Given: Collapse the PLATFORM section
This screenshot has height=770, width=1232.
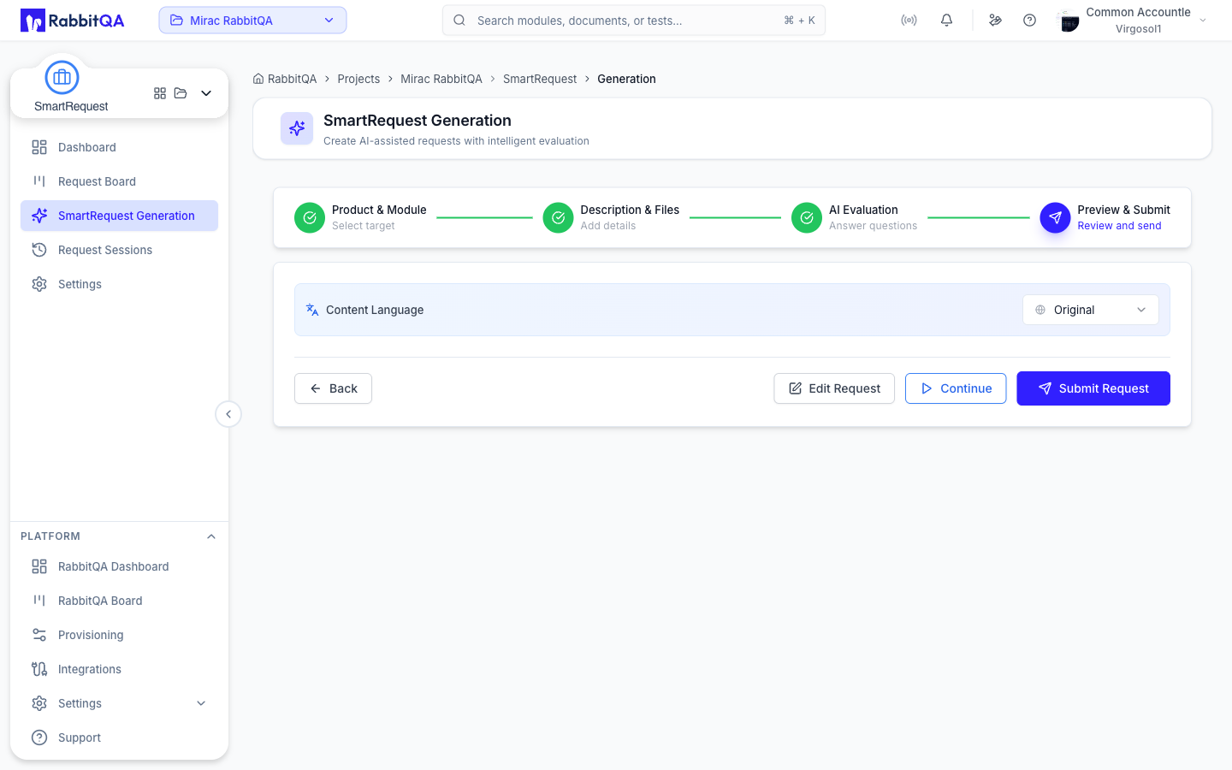Looking at the screenshot, I should pyautogui.click(x=211, y=536).
